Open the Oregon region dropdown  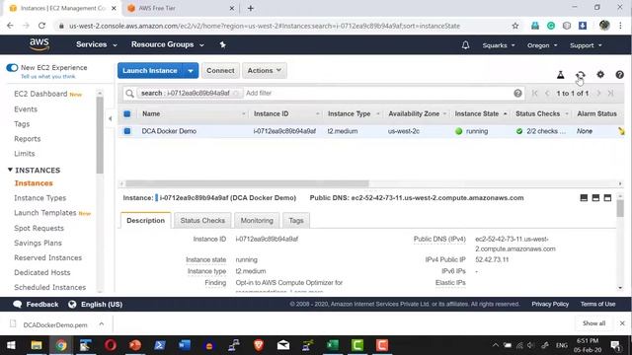542,45
